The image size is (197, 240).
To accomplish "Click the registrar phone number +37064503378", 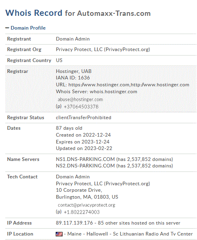I will (81, 107).
